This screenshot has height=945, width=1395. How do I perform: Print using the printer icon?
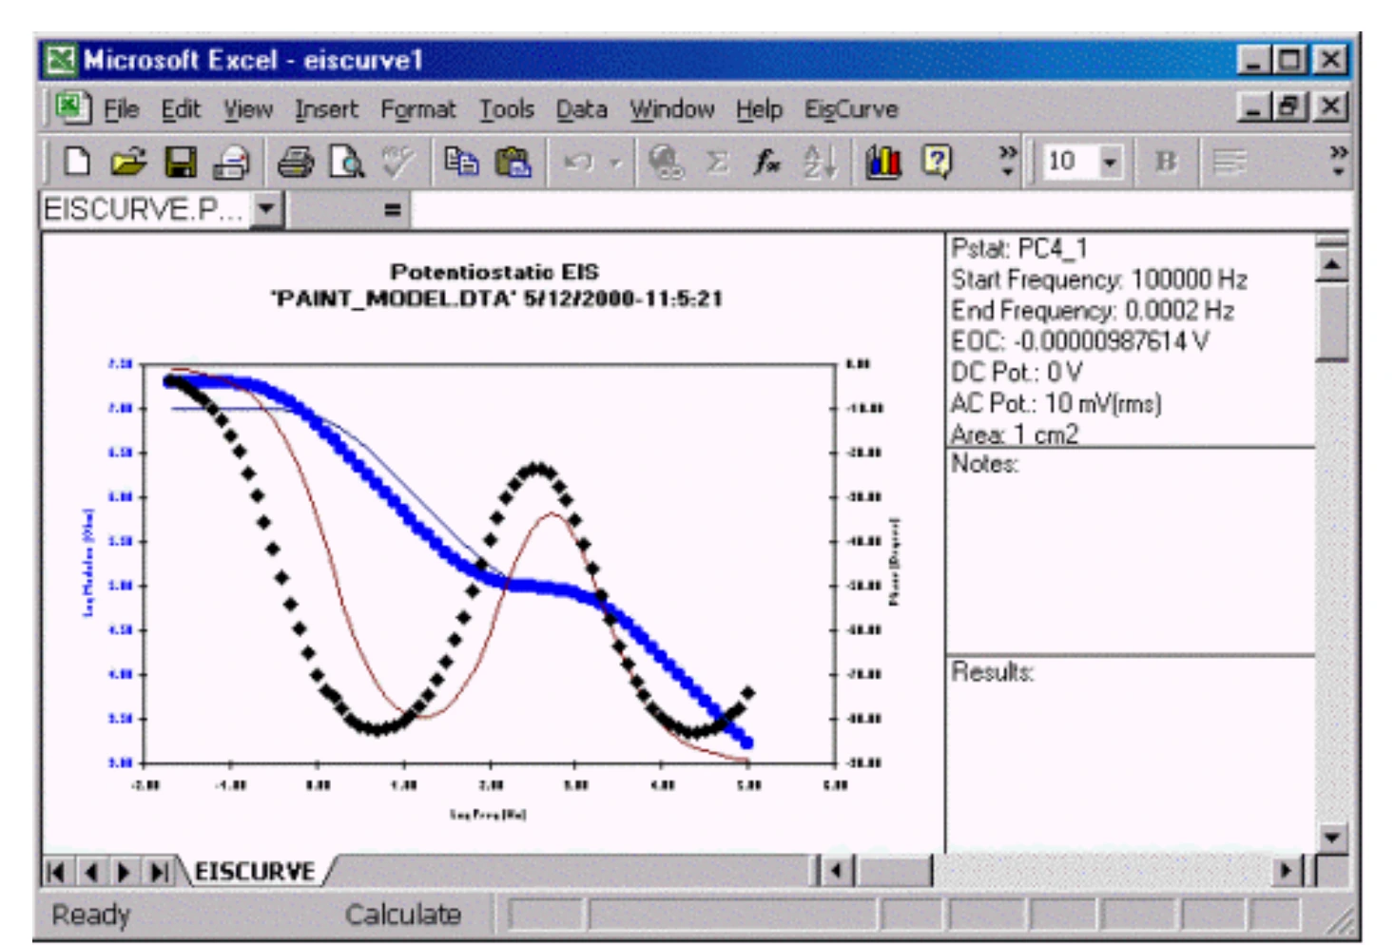pyautogui.click(x=296, y=162)
